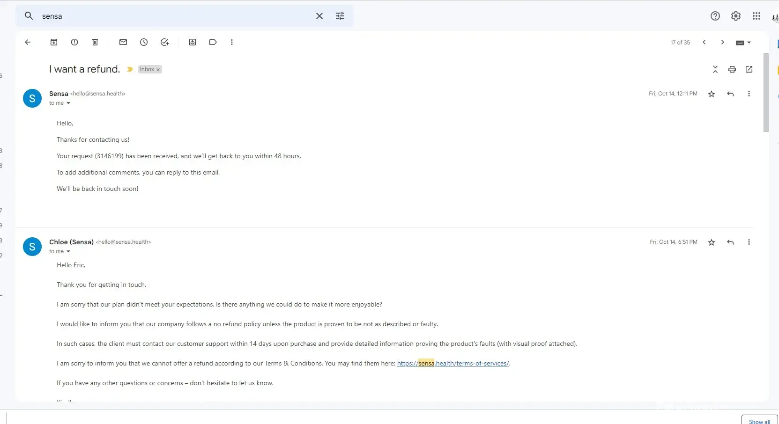Open Move to menu
This screenshot has height=424, width=779.
(193, 42)
